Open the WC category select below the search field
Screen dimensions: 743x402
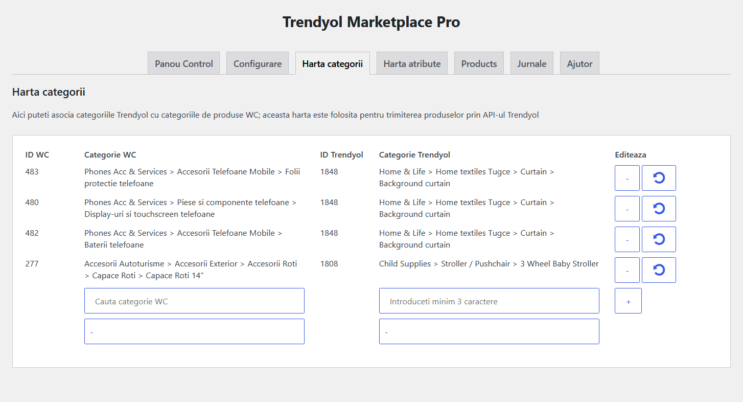tap(194, 331)
